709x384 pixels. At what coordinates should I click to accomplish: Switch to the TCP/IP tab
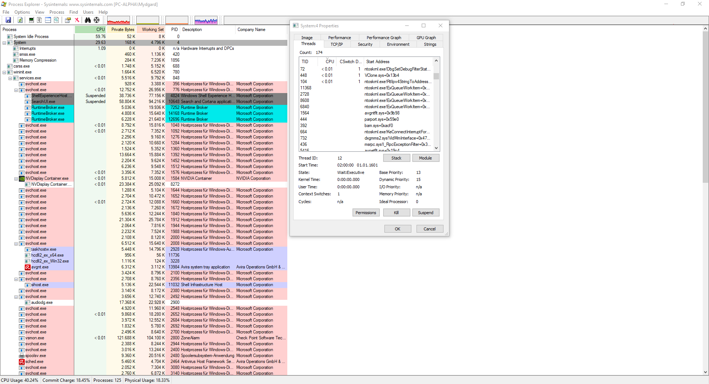(336, 44)
